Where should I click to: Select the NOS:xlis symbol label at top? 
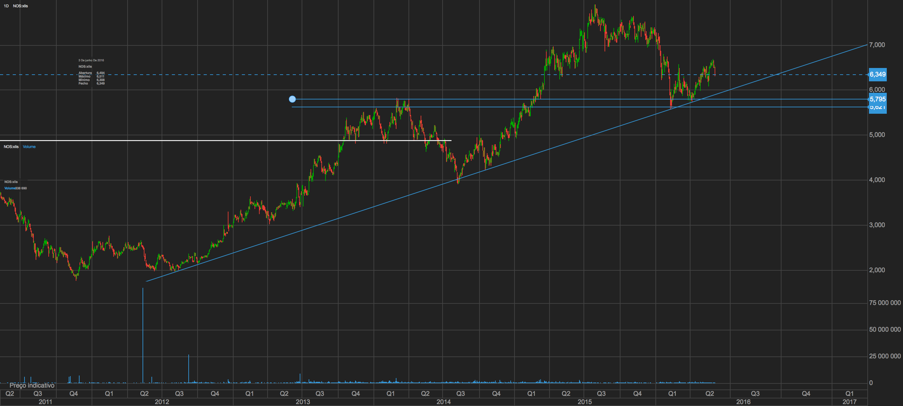click(20, 6)
